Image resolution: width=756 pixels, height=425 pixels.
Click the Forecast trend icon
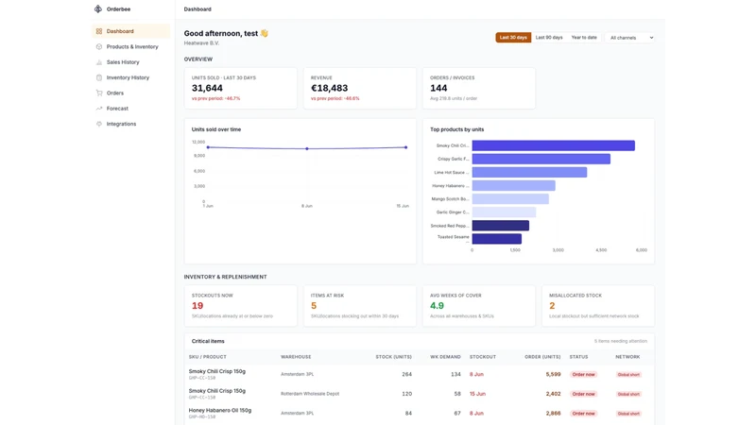pos(99,109)
